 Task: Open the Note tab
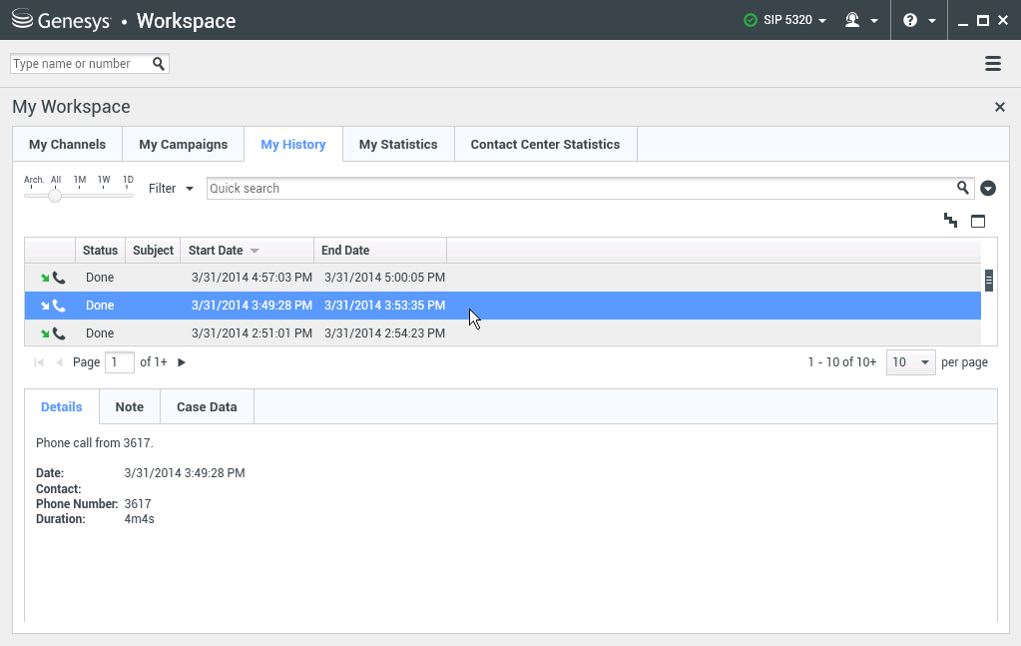[x=129, y=406]
